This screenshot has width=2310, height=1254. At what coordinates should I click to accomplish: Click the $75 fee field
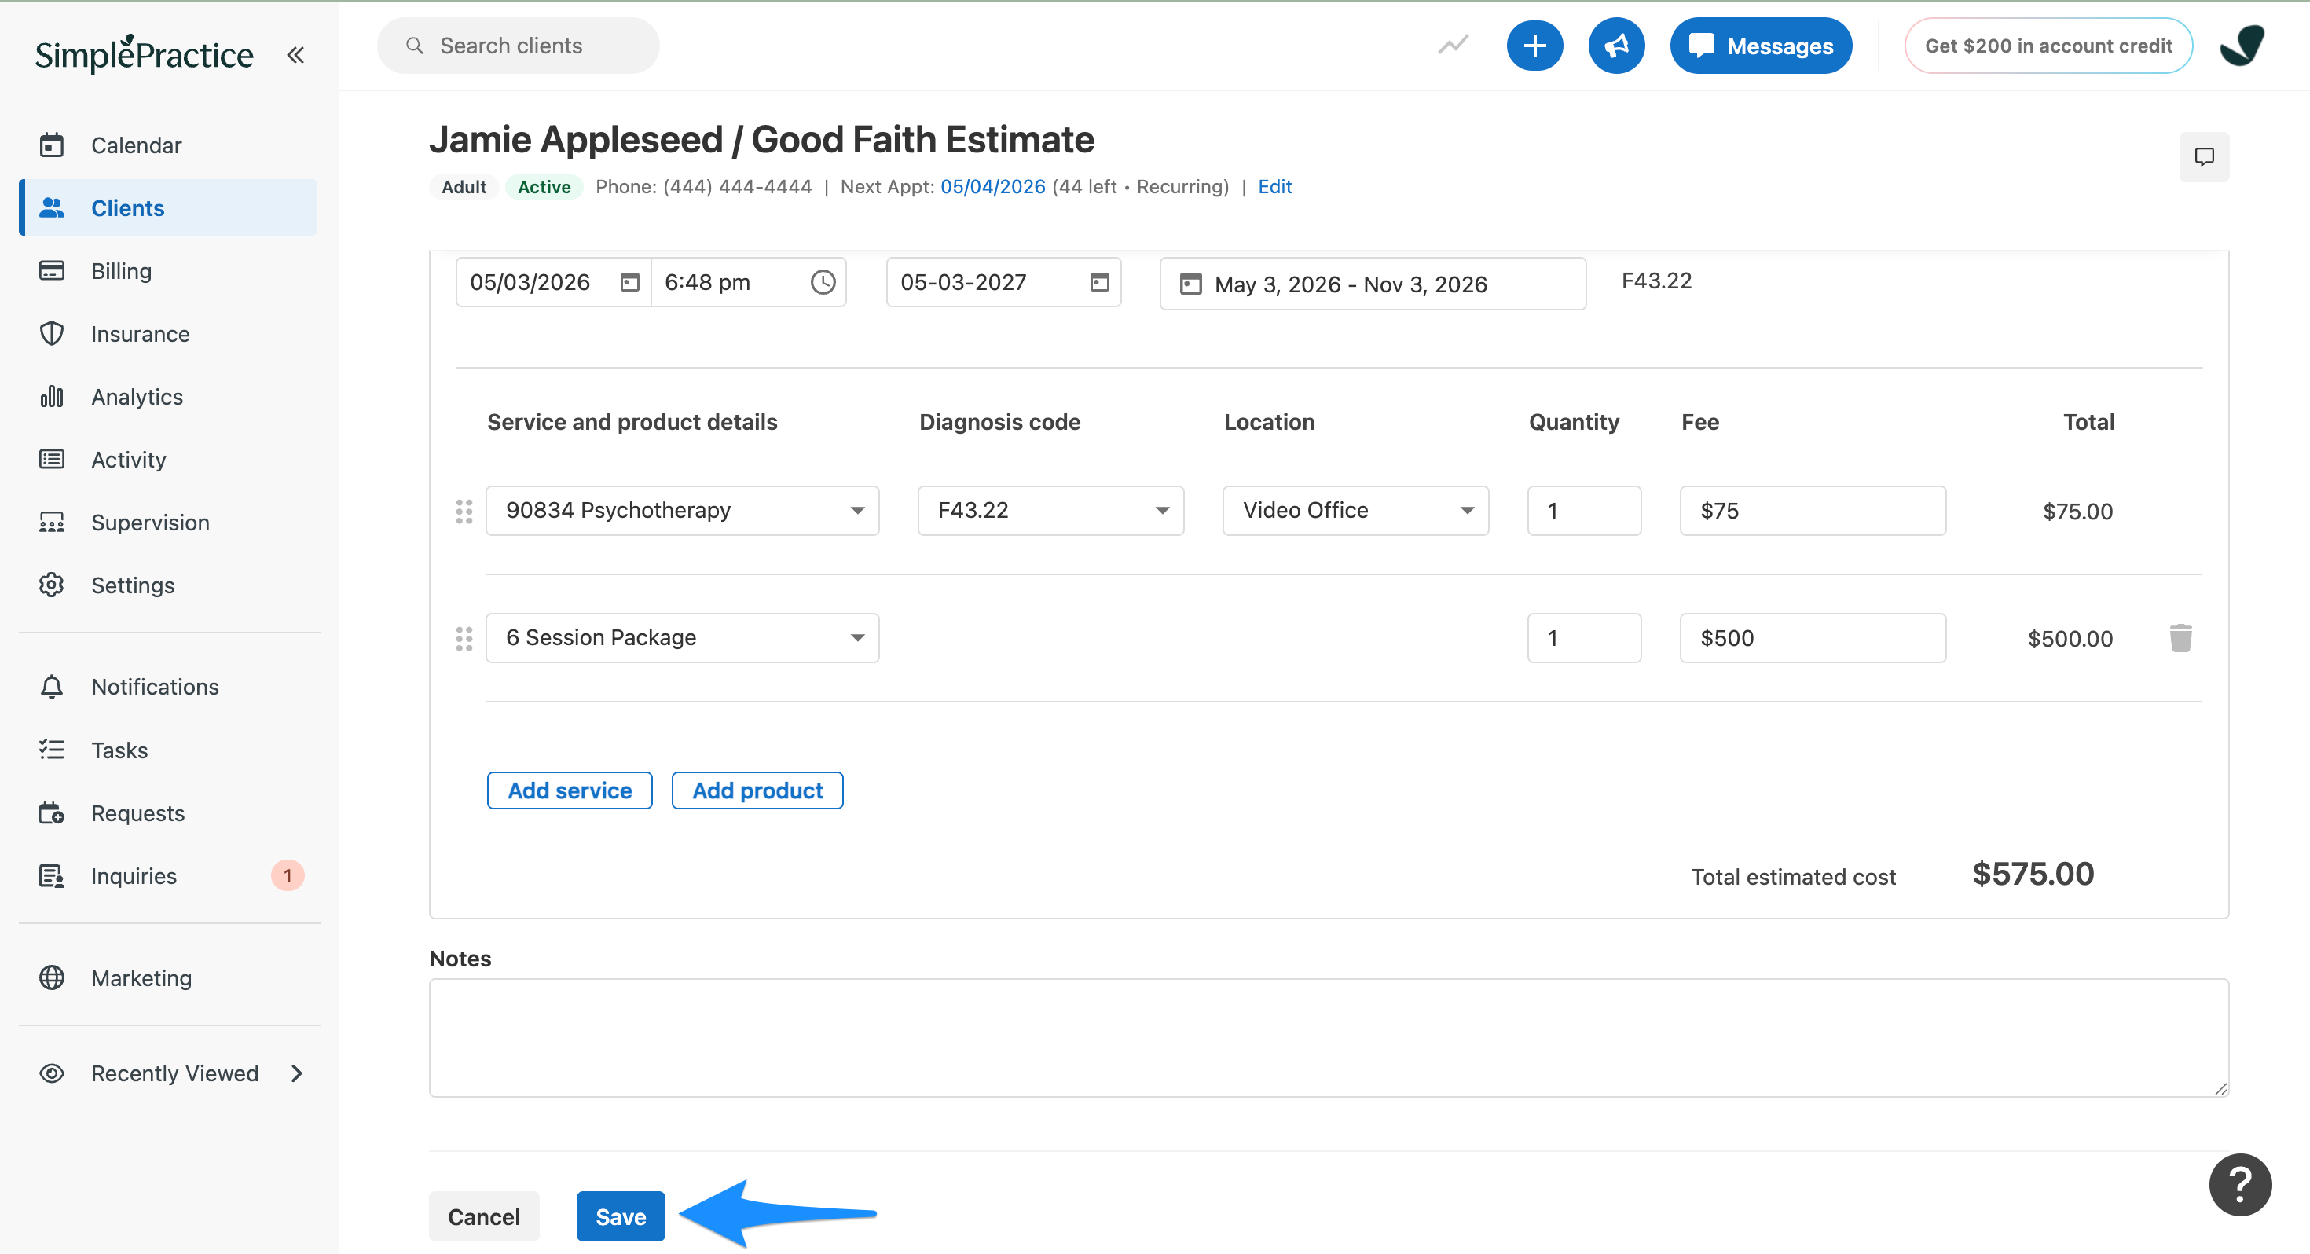[1813, 511]
